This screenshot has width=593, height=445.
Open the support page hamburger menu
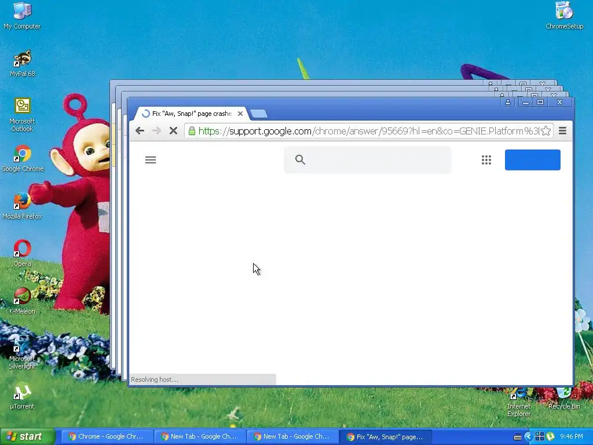coord(151,160)
